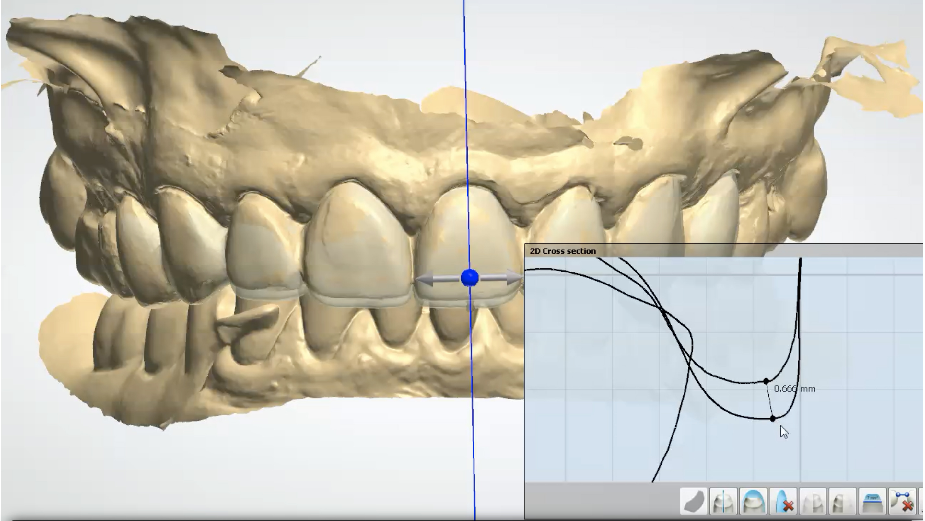
Task: Click the blue sphere cross-section handle
Action: click(x=469, y=278)
